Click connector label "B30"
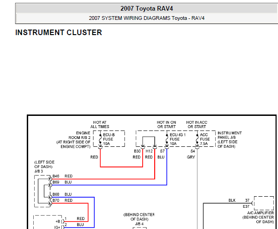Screen dimensions: 278x229 (137, 151)
